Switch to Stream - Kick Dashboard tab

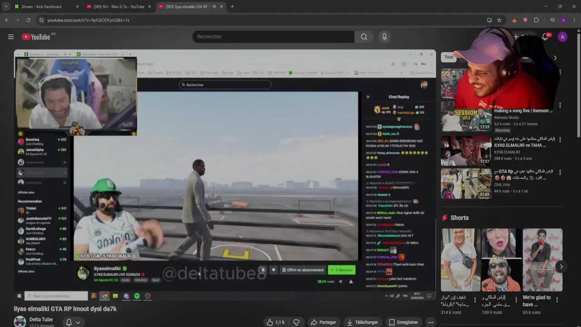point(41,6)
